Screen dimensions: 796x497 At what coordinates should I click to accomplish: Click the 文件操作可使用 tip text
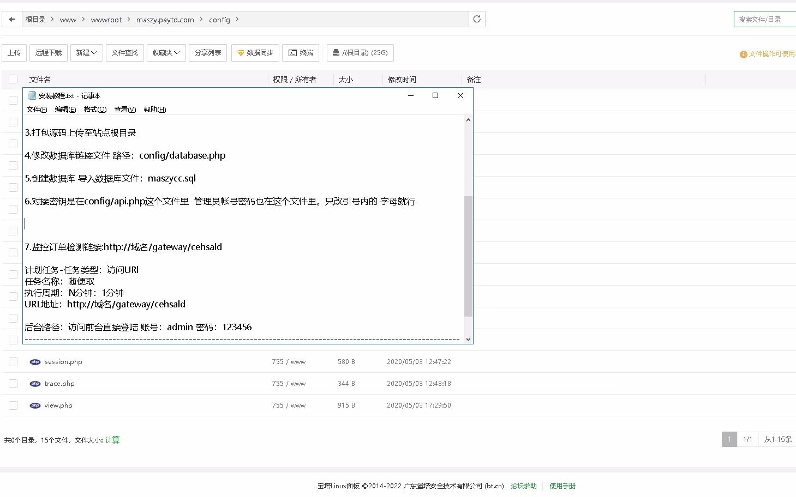click(772, 54)
